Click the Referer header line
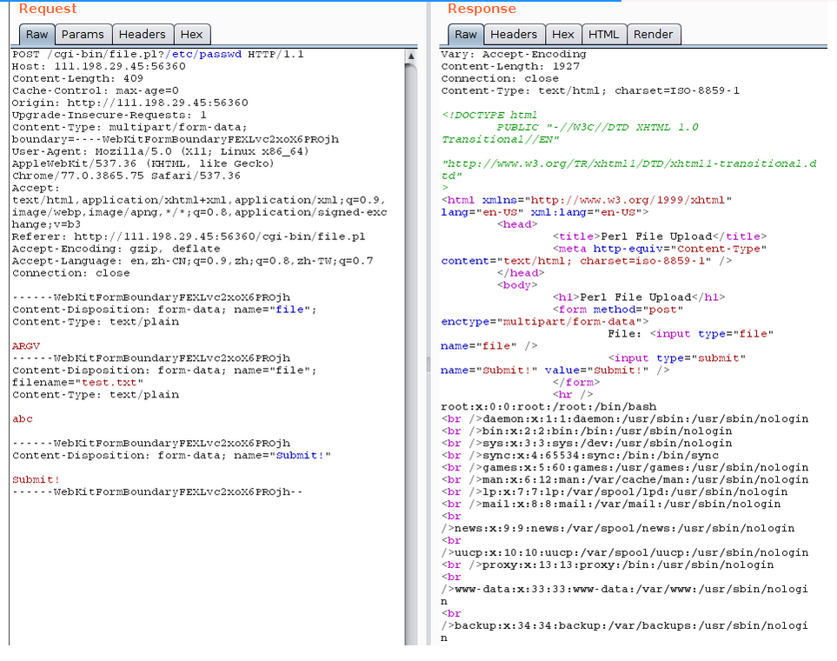The image size is (837, 661). (189, 237)
